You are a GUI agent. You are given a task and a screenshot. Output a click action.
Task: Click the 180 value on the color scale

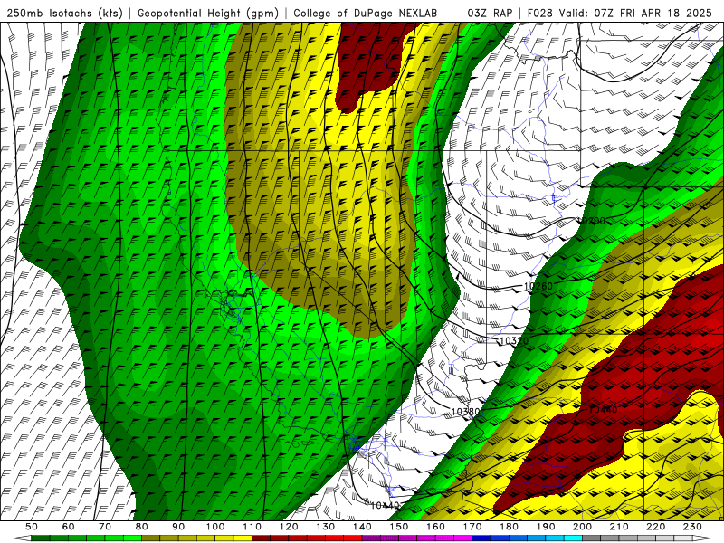tap(510, 527)
